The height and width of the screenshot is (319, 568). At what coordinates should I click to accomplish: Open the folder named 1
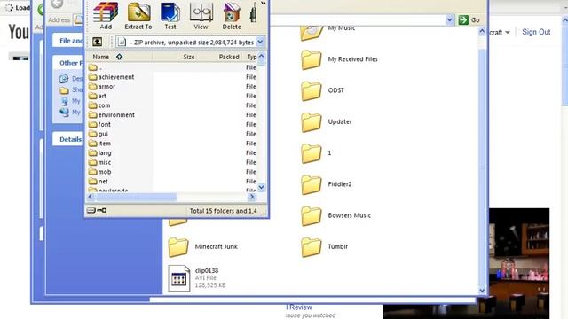[316, 153]
